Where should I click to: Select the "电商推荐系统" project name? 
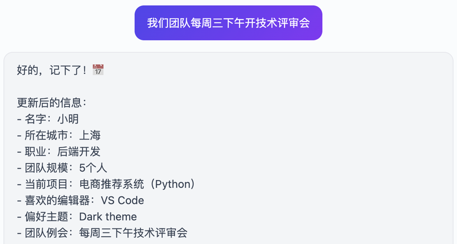click(x=112, y=184)
